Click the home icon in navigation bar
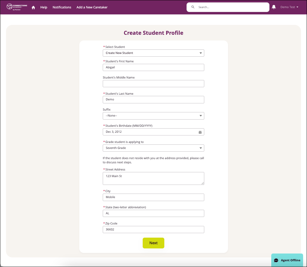307x267 pixels. point(33,7)
